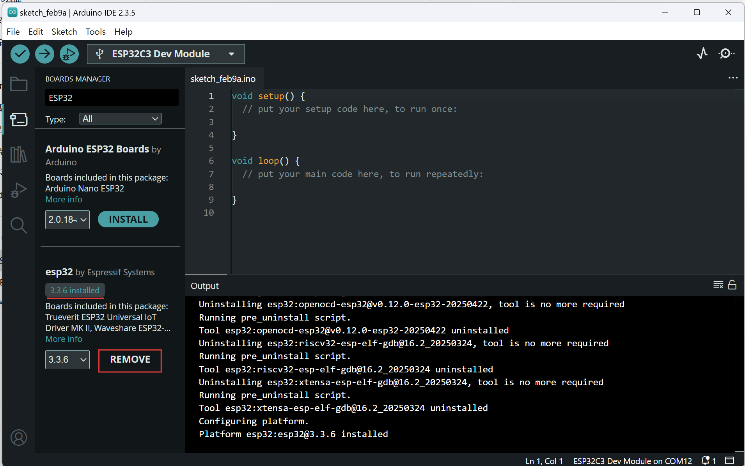Open the Type filter dropdown
745x466 pixels.
120,119
